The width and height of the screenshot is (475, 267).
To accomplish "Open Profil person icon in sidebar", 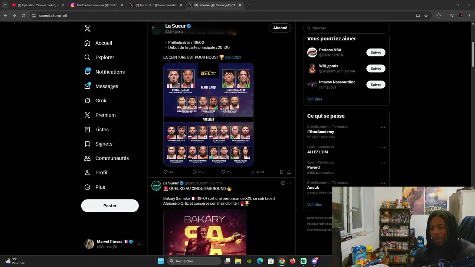I will tap(87, 173).
